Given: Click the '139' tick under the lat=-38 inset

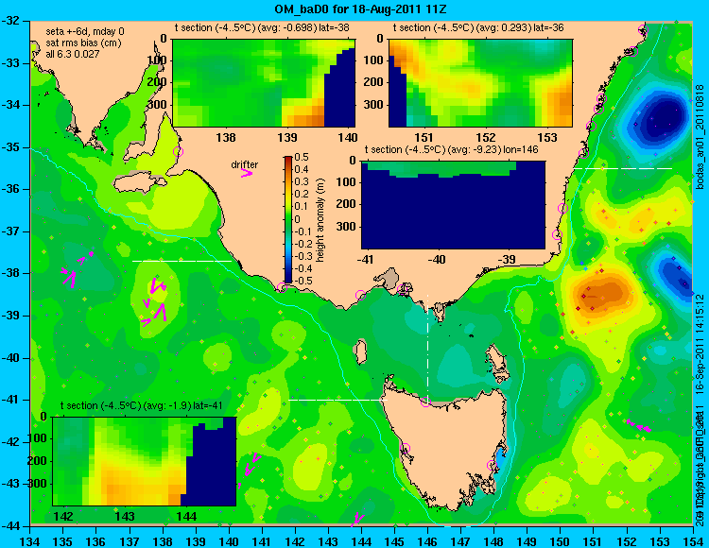Looking at the screenshot, I should (287, 137).
